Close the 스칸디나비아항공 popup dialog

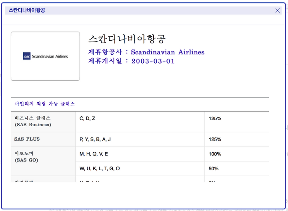point(277,11)
